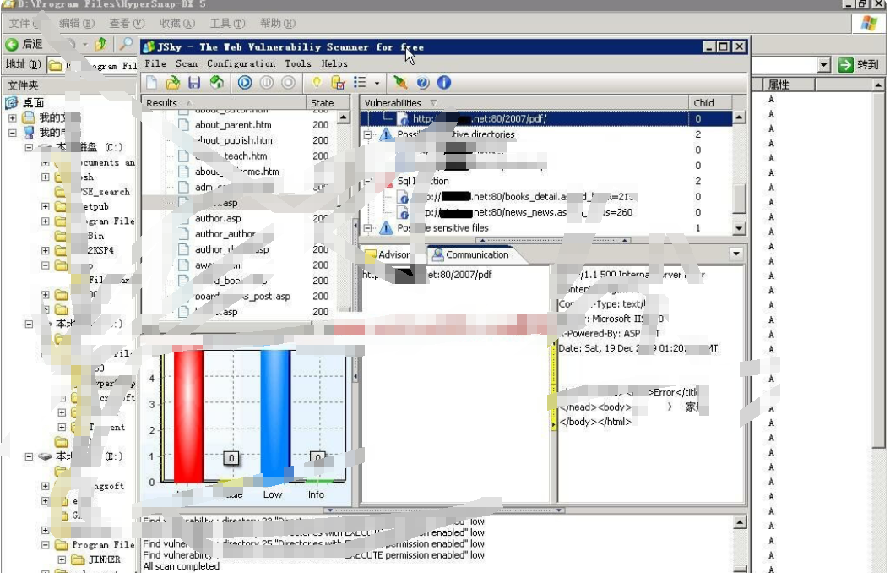Viewport: 890px width, 573px height.
Task: Open JSky help question-mark icon
Action: tap(423, 82)
